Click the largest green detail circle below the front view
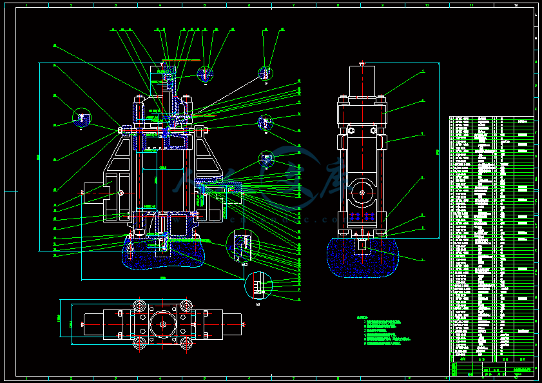 [243, 245]
